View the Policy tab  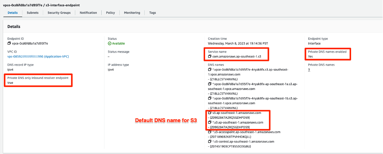(110, 13)
